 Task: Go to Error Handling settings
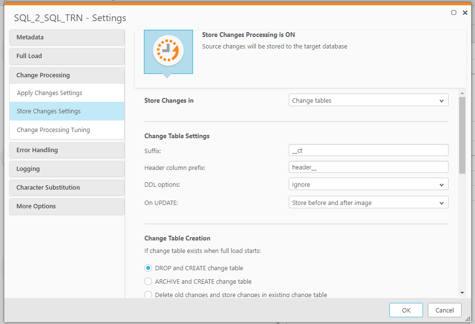pos(66,150)
